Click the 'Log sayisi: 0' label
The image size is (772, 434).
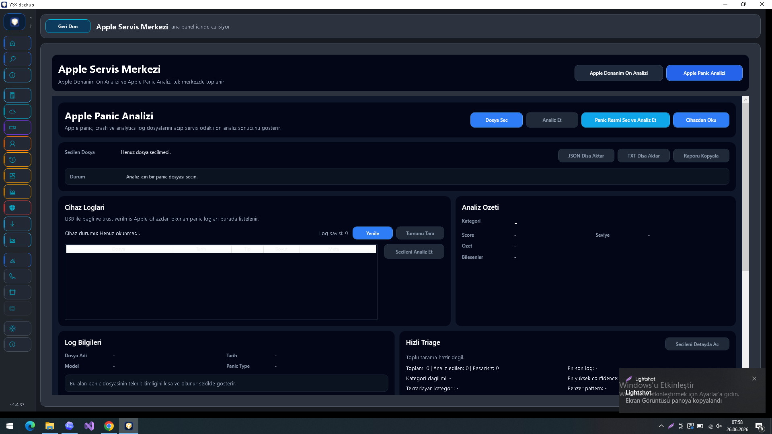(334, 233)
